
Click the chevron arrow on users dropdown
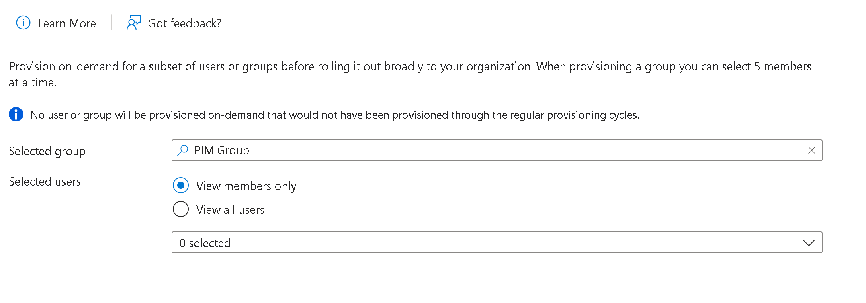pyautogui.click(x=808, y=243)
